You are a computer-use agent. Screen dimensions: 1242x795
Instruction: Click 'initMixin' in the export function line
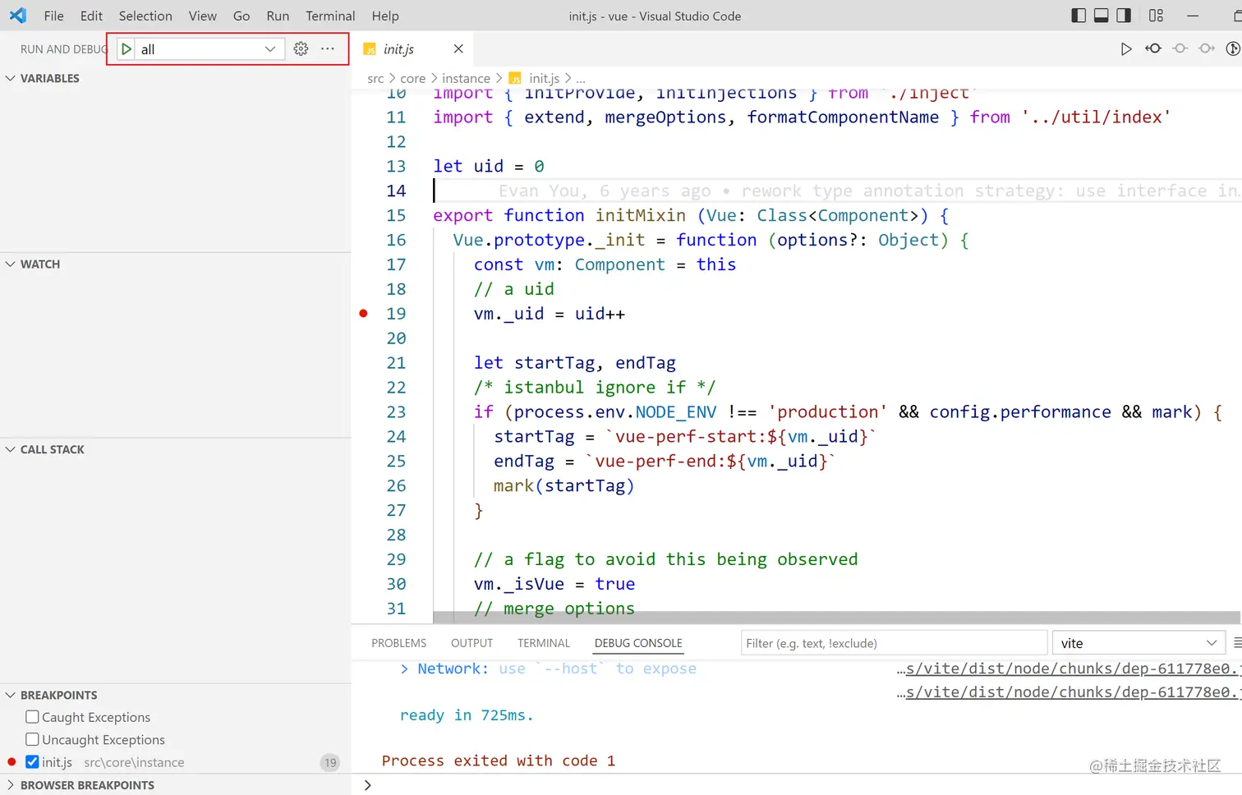pyautogui.click(x=641, y=215)
